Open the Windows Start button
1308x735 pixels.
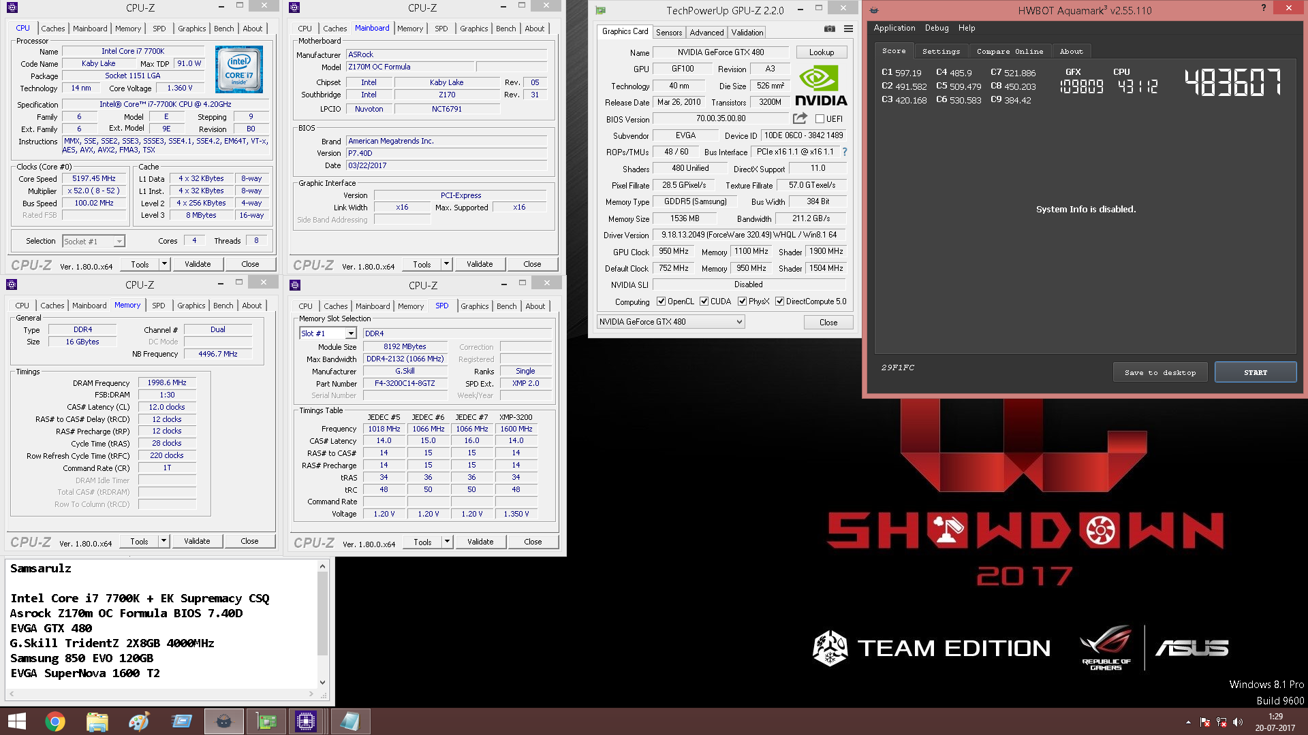click(x=16, y=721)
